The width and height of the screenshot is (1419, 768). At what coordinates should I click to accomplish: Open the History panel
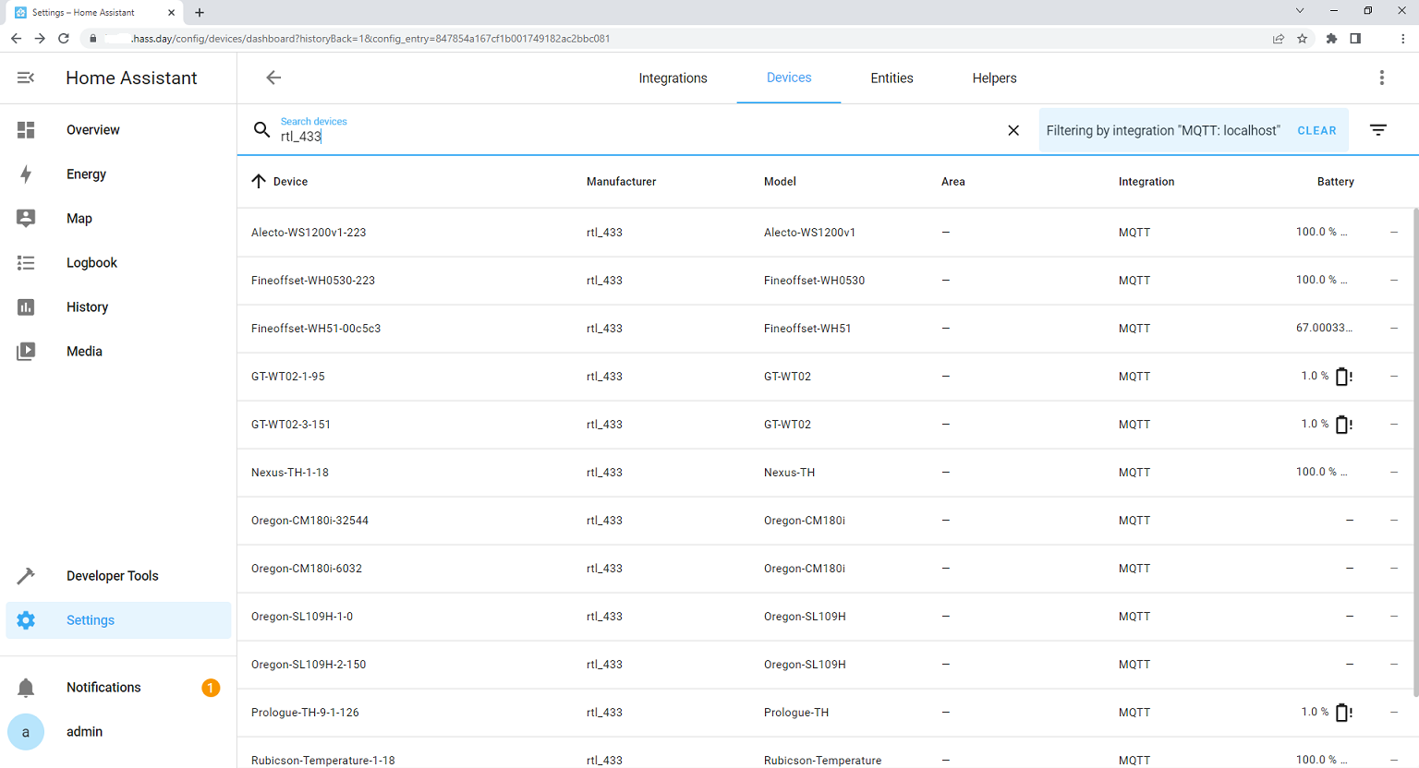pyautogui.click(x=87, y=307)
